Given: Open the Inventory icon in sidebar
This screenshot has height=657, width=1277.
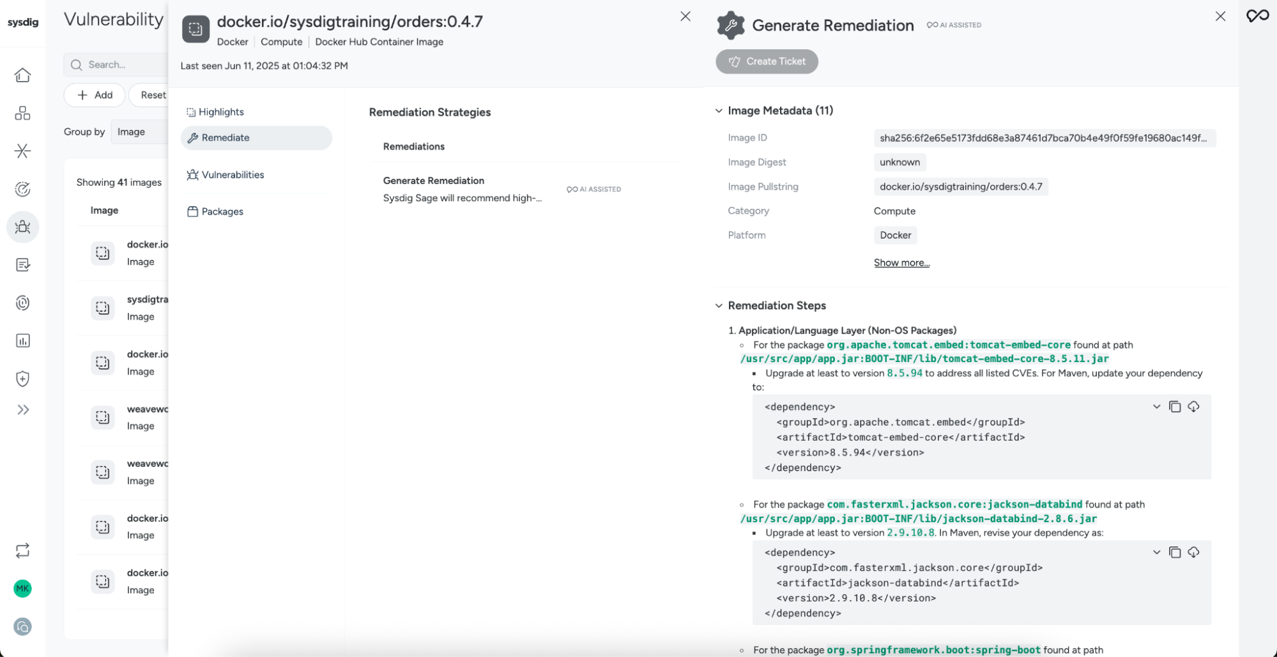Looking at the screenshot, I should tap(22, 113).
